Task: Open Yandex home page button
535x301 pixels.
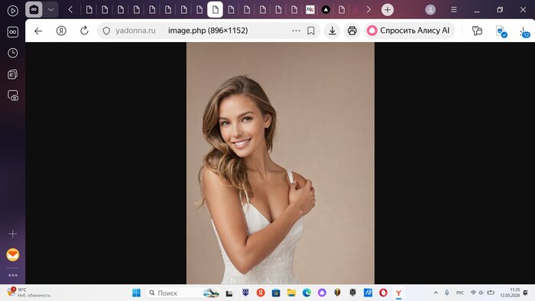Action: 61,31
